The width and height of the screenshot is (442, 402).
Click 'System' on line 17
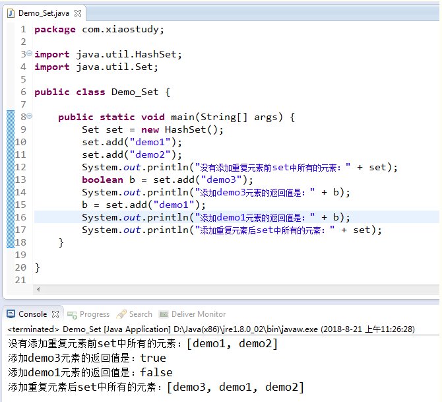click(100, 230)
